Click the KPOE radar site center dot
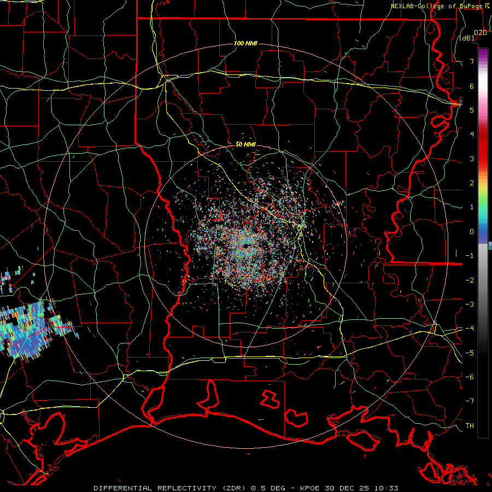The image size is (492, 492). [246, 245]
